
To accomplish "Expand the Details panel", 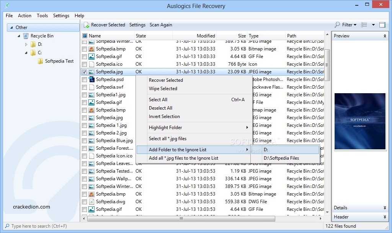I will (x=385, y=208).
